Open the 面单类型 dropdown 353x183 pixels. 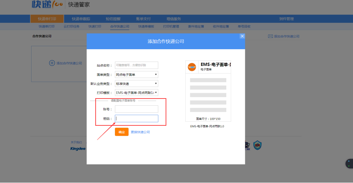pyautogui.click(x=137, y=75)
